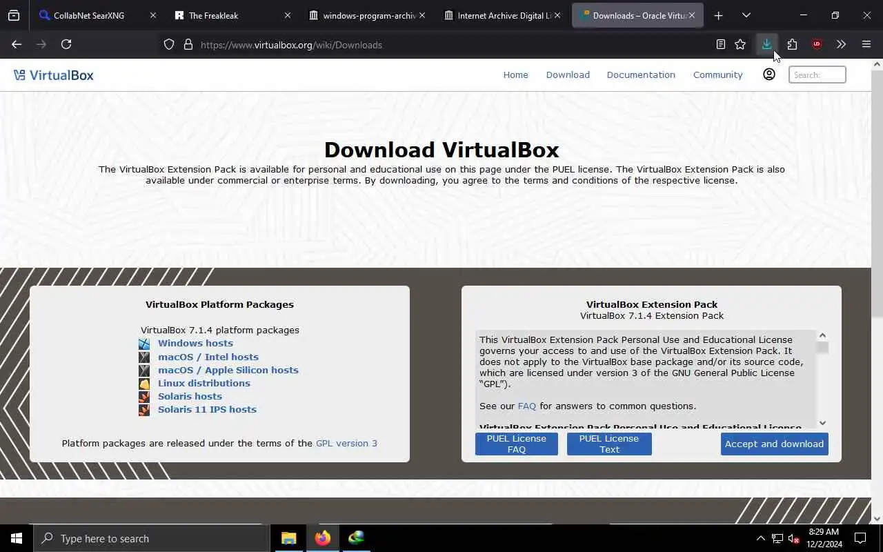Switch to Firefox on the taskbar
883x552 pixels.
[x=323, y=538]
